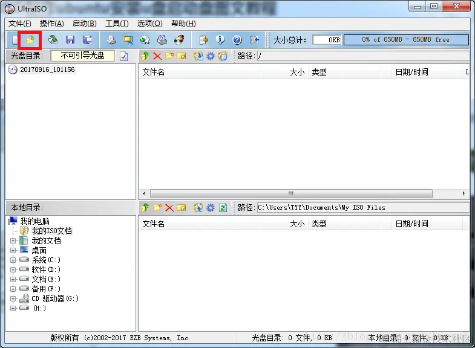Open the 选项(O) menu
Screen dimensions: 475x348
point(149,24)
